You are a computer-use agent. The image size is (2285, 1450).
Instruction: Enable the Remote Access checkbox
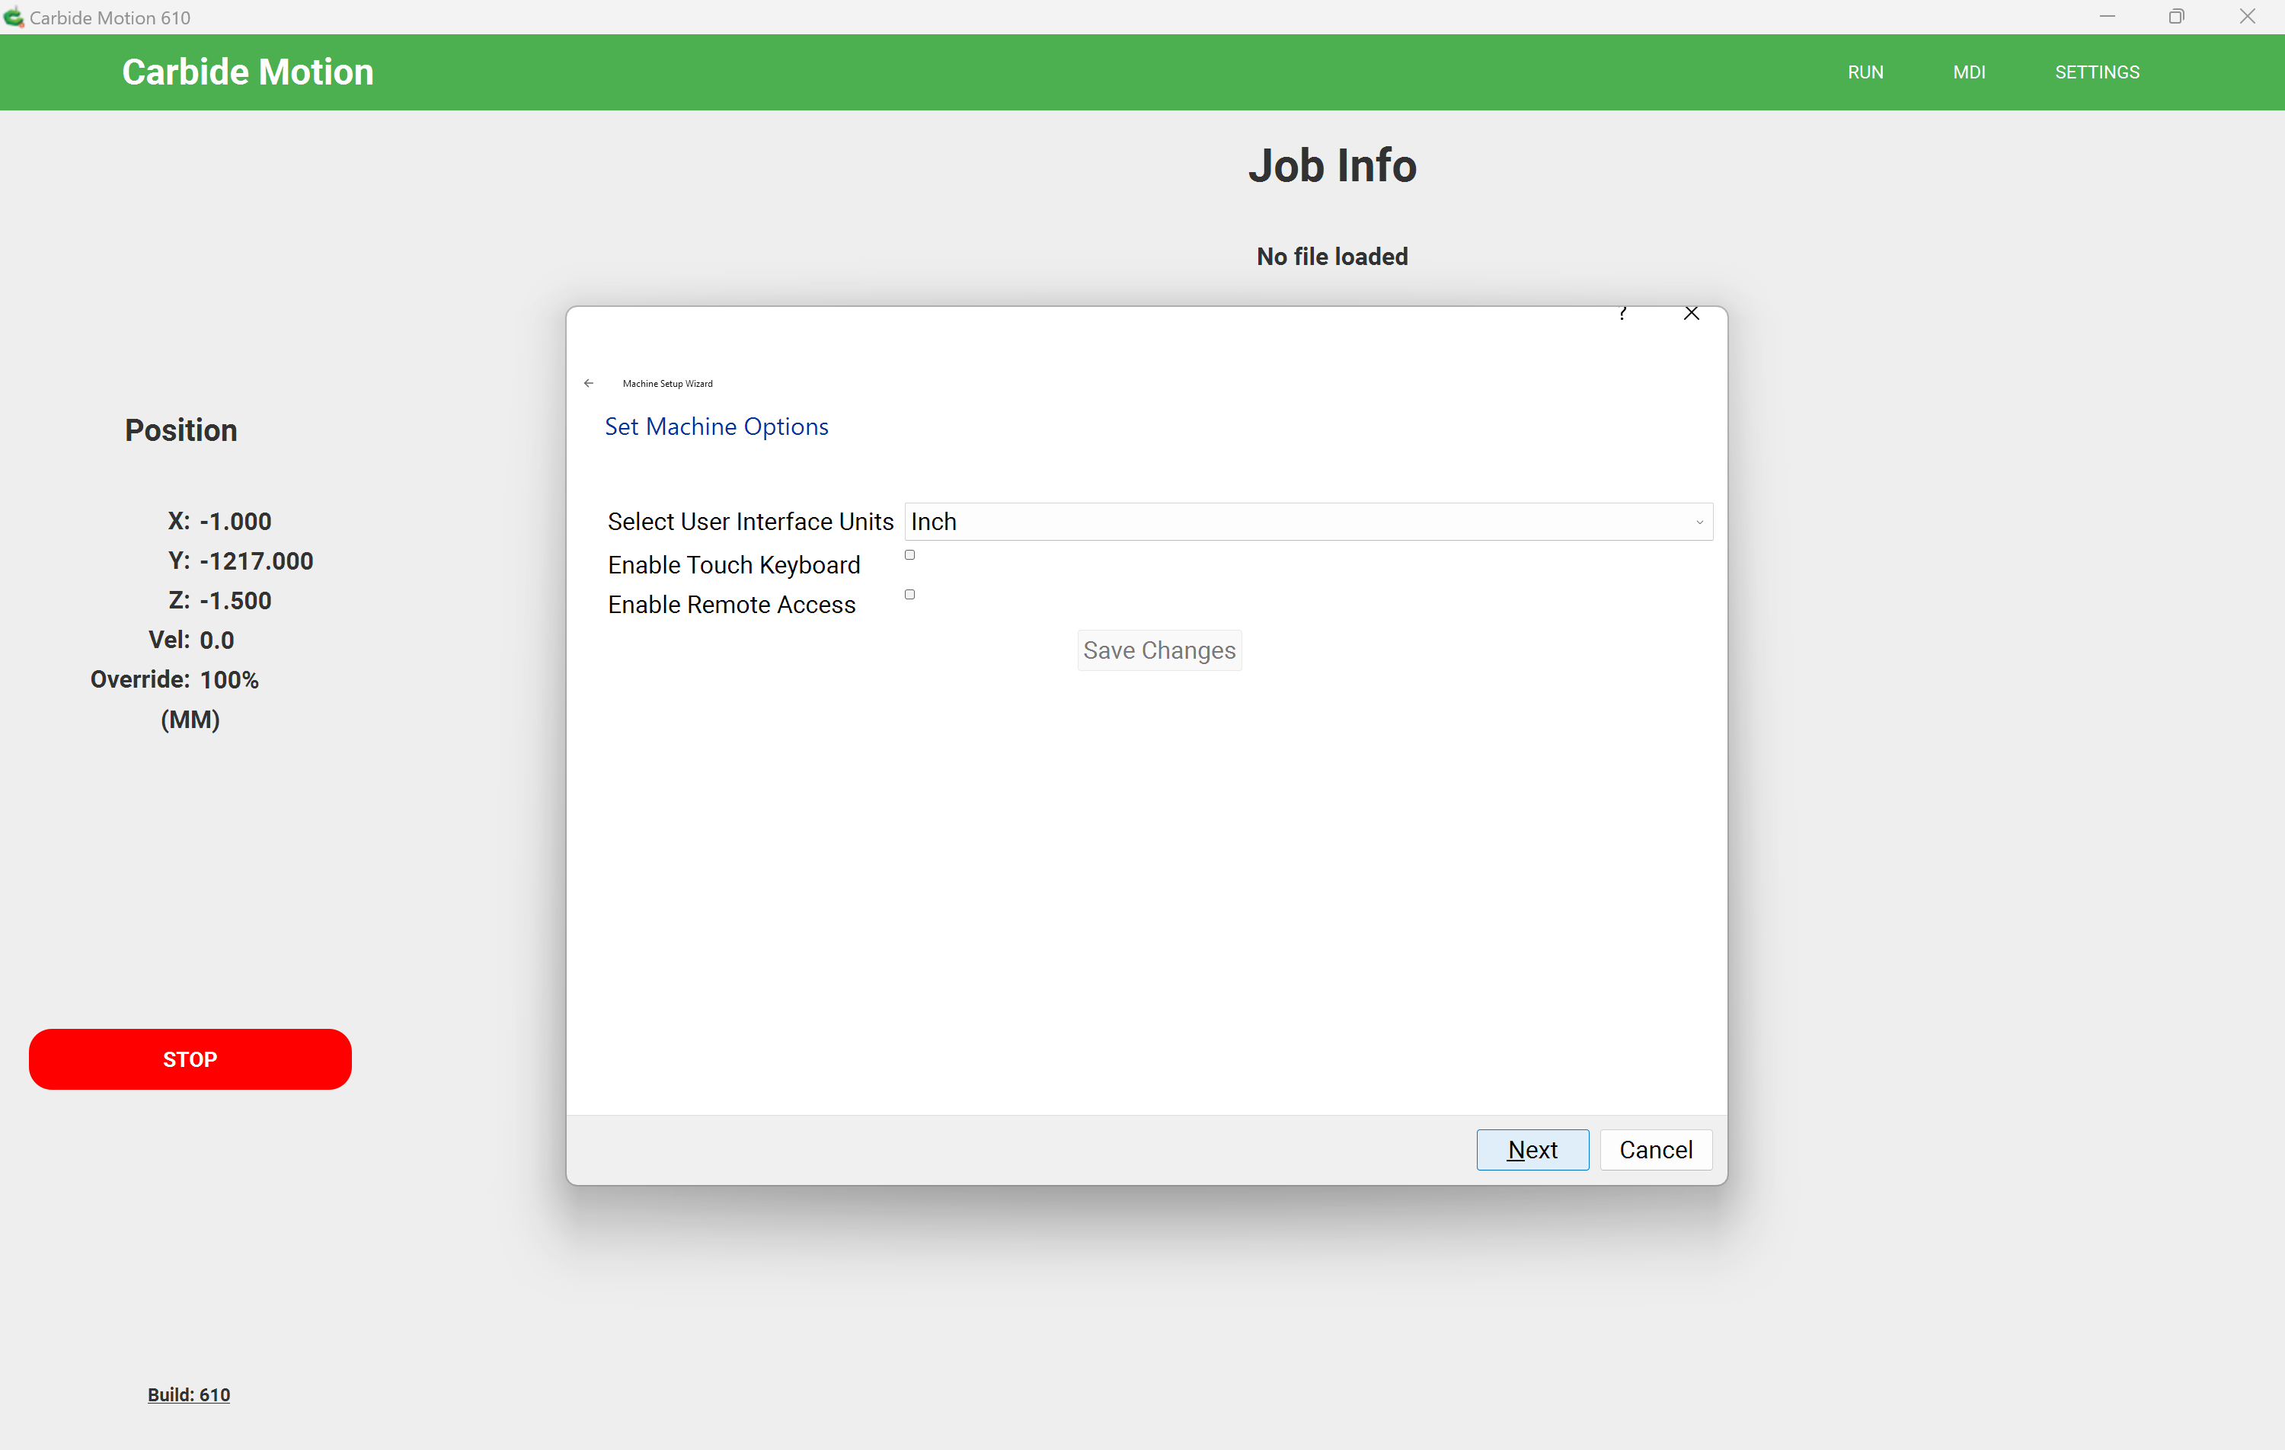(x=909, y=595)
